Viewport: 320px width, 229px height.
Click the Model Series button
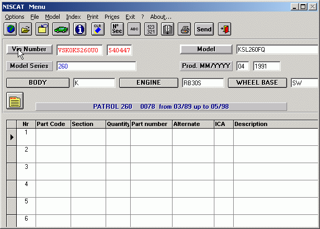29,66
